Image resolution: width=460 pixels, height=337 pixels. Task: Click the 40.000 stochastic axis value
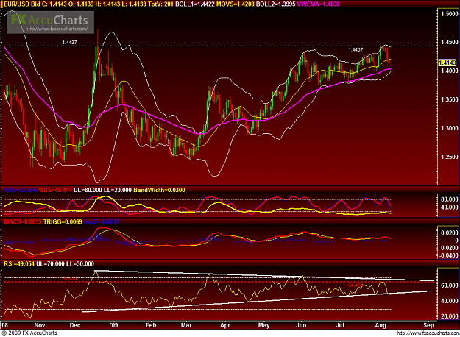point(450,207)
